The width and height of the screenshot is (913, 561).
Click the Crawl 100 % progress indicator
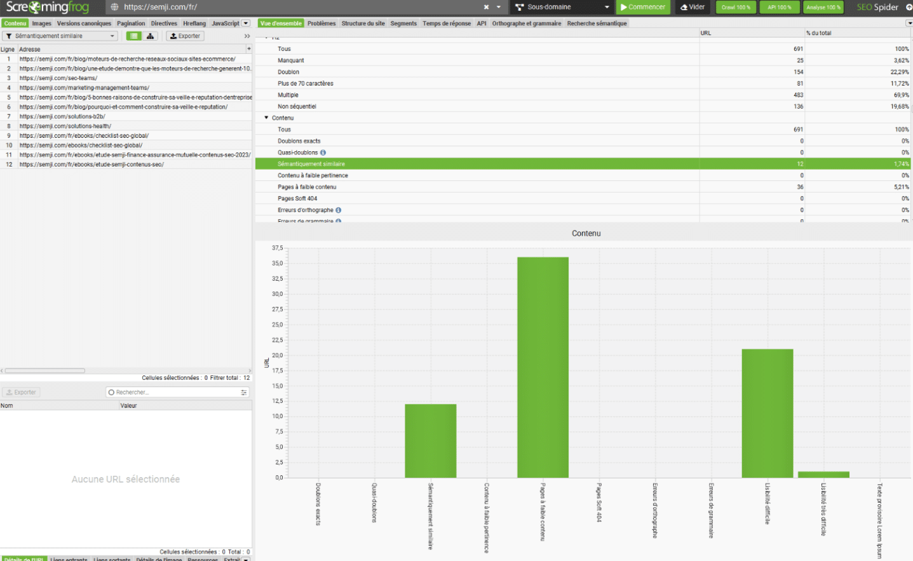(x=736, y=7)
